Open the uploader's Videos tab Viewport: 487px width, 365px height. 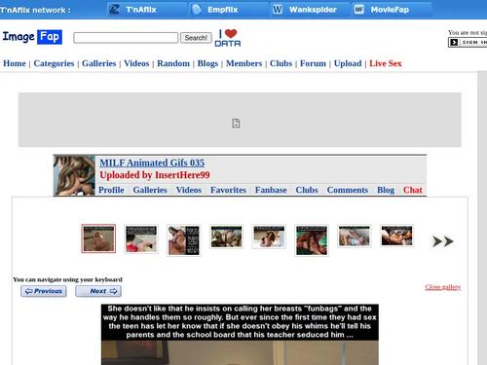[189, 190]
